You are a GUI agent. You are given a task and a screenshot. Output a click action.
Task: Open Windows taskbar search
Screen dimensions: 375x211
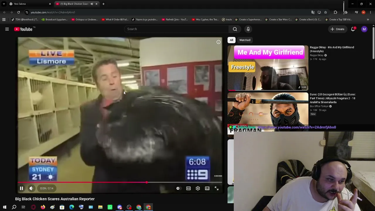(x=14, y=207)
